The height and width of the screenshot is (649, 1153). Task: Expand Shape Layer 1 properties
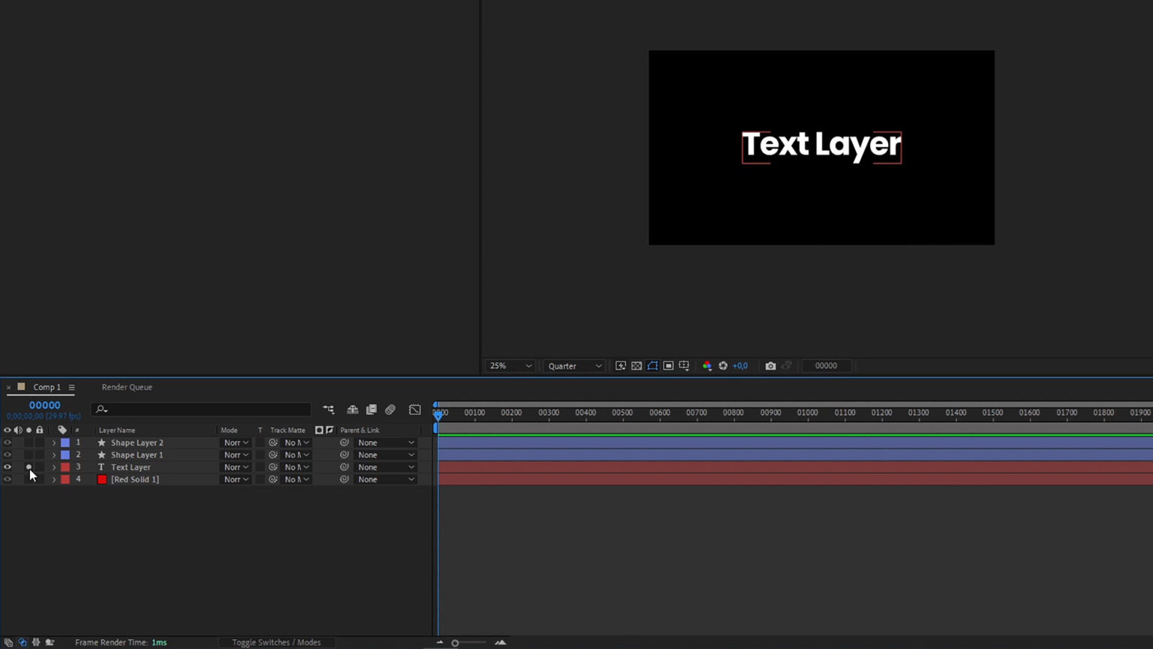click(53, 454)
